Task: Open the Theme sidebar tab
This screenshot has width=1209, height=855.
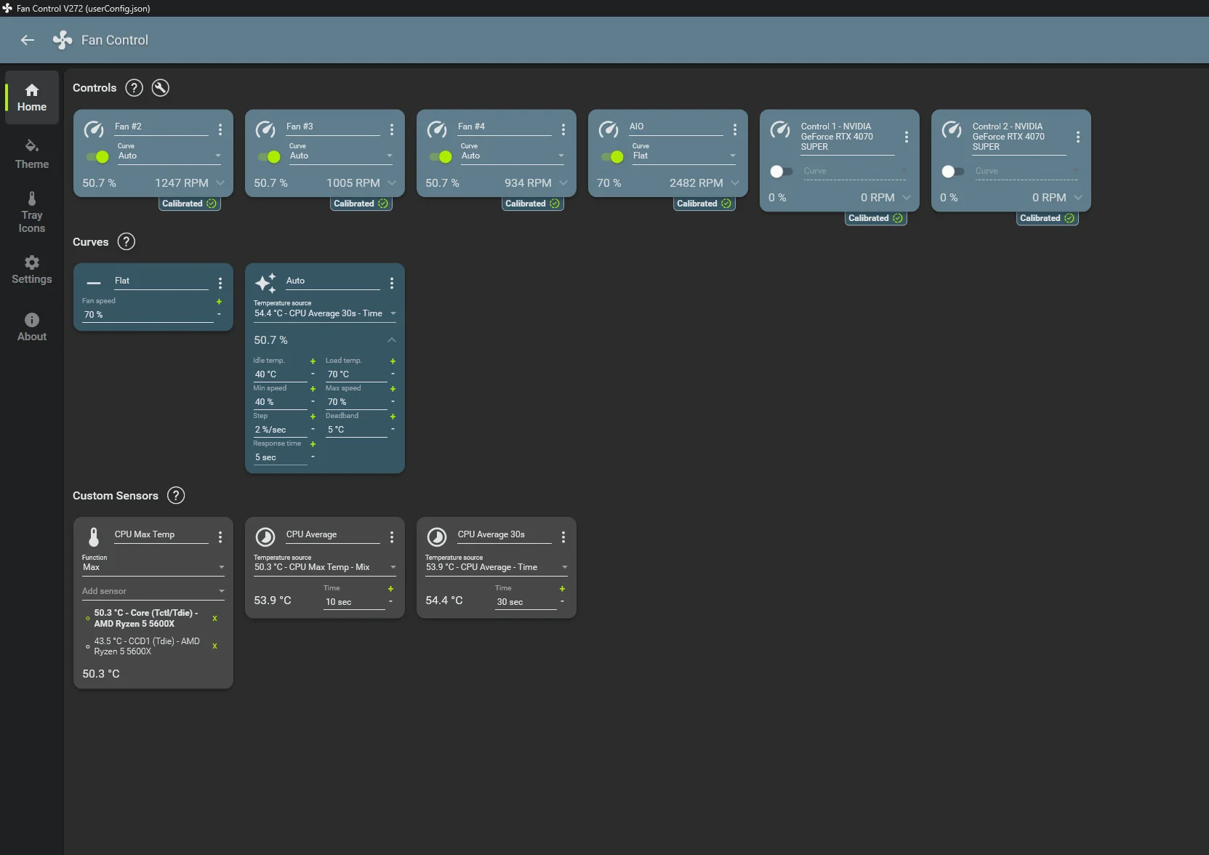Action: click(32, 155)
